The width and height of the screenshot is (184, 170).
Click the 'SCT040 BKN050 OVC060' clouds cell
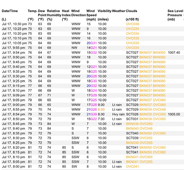pos(146,133)
